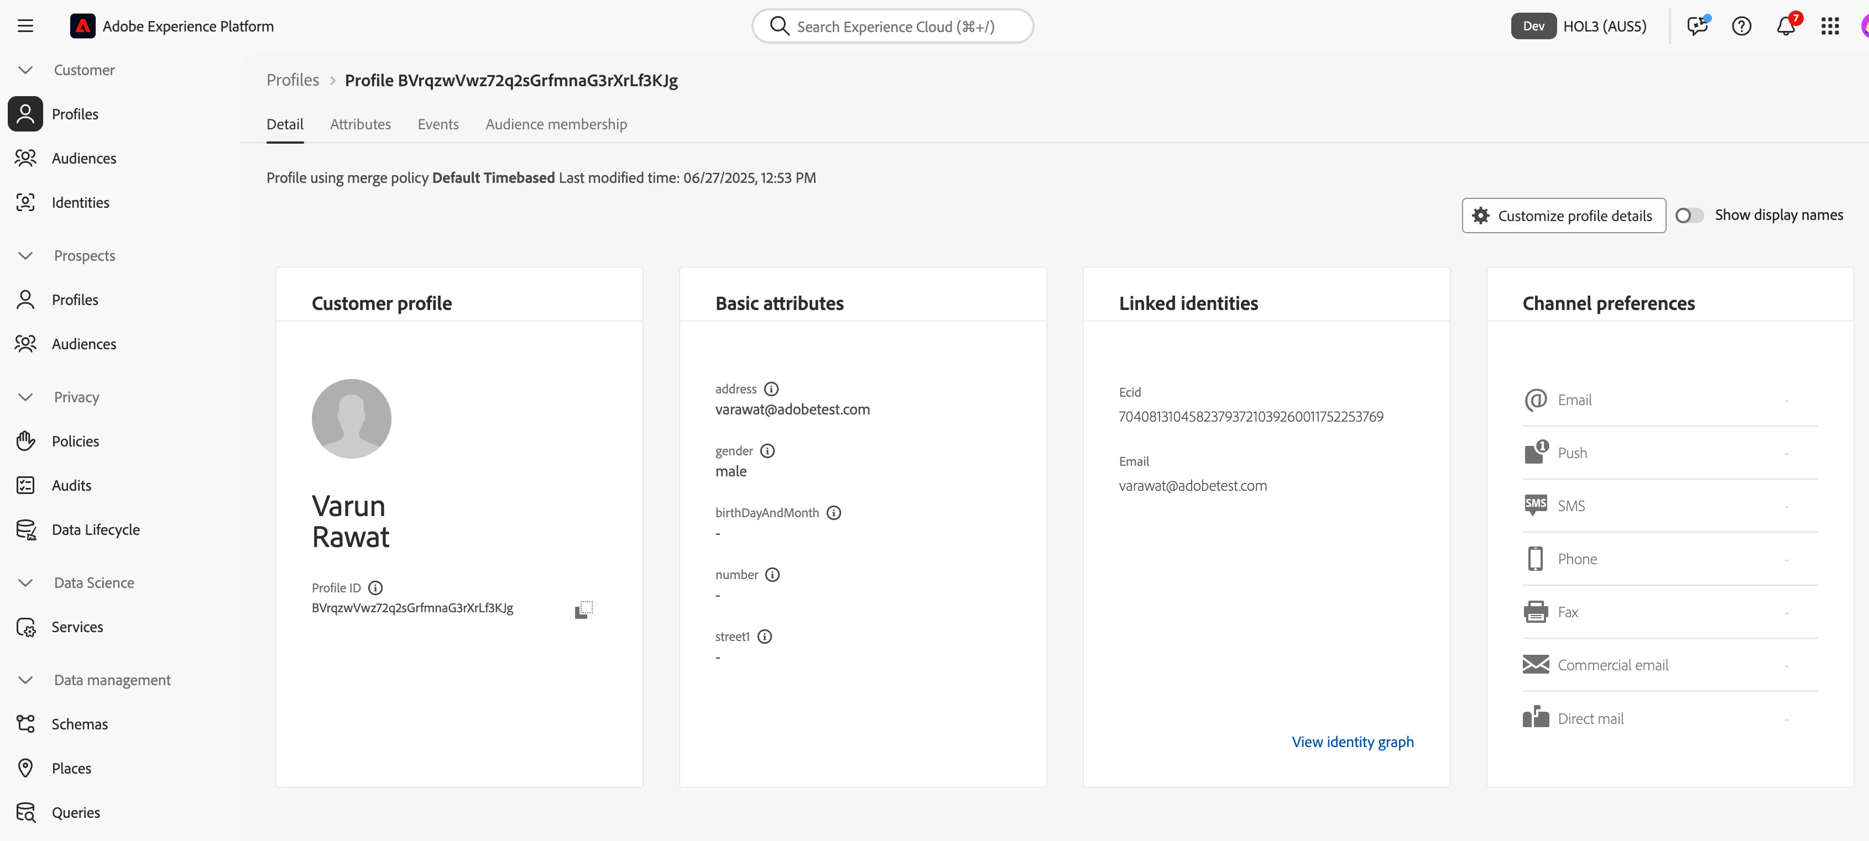Image resolution: width=1869 pixels, height=841 pixels.
Task: Click Customize profile details button
Action: (1564, 215)
